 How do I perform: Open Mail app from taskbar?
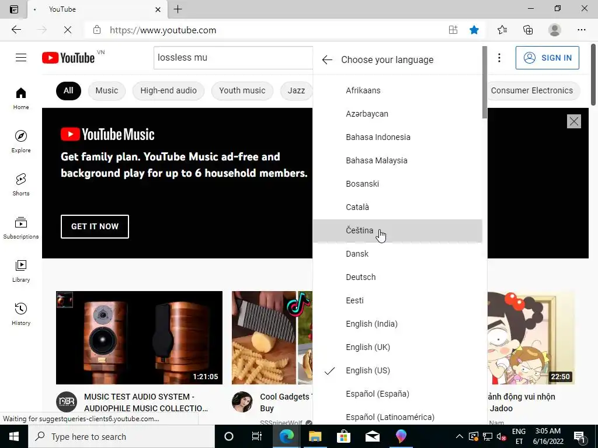click(372, 436)
